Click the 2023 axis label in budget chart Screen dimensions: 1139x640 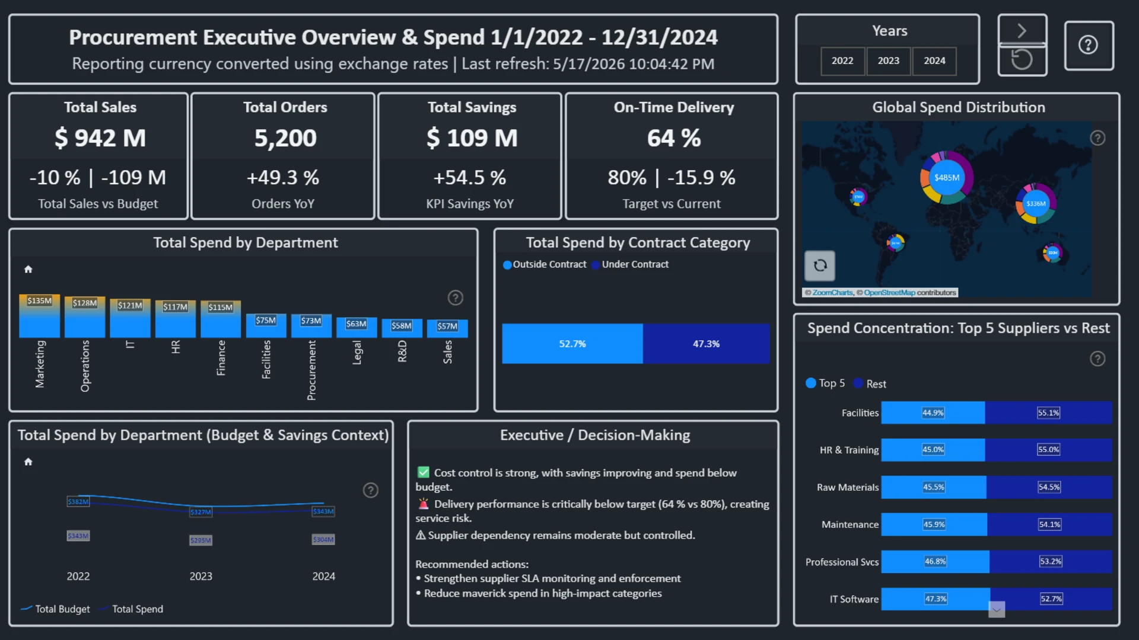click(201, 576)
